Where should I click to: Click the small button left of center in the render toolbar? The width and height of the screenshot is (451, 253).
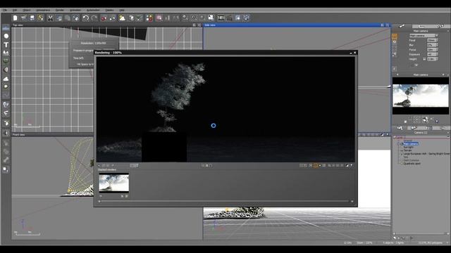click(x=202, y=166)
